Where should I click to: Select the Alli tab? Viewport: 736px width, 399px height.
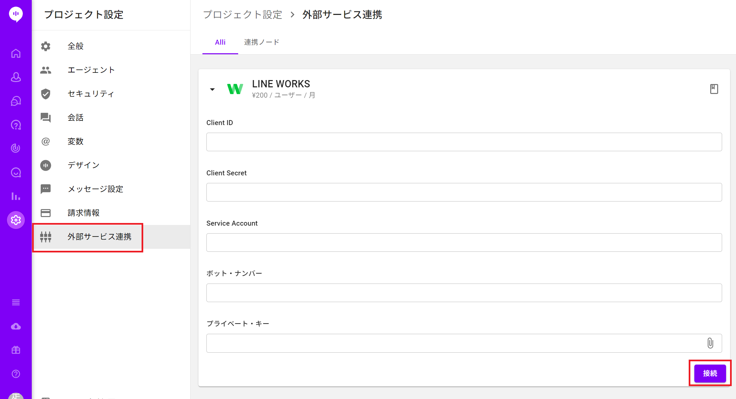click(x=220, y=42)
